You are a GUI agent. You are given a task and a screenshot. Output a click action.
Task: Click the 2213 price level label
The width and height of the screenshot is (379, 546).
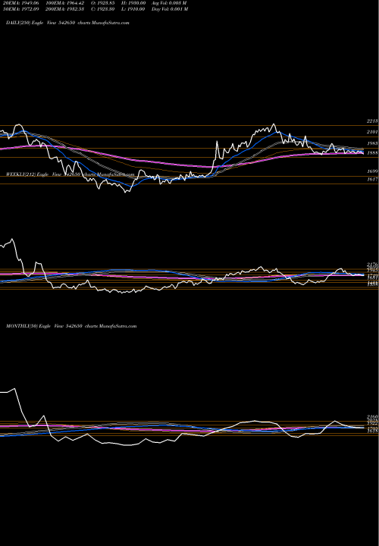click(372, 121)
